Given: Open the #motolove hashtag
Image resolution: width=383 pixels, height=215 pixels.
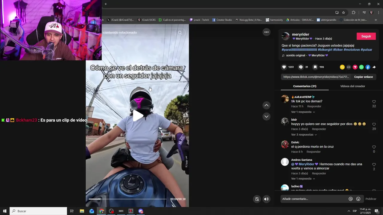Looking at the screenshot, I should (352, 50).
